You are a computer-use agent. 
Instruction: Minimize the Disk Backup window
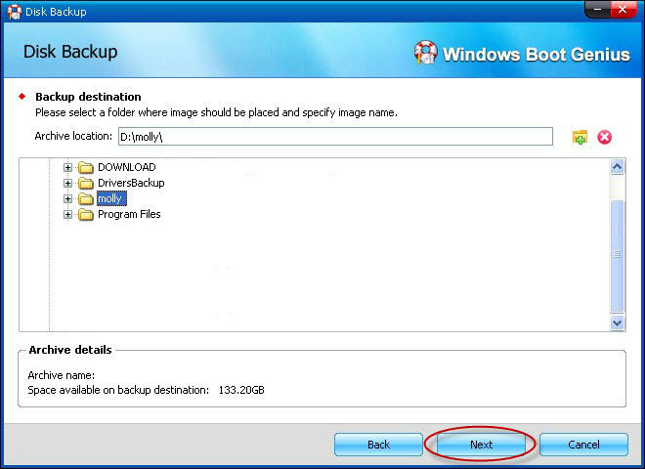click(598, 10)
